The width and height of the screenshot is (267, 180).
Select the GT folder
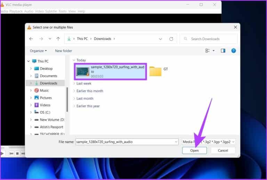pos(159,71)
